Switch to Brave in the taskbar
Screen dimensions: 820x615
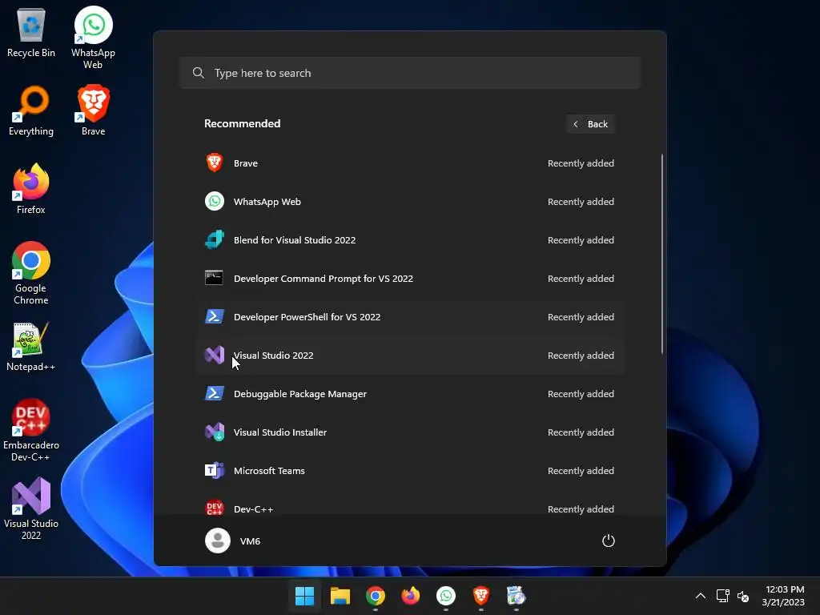tap(481, 596)
